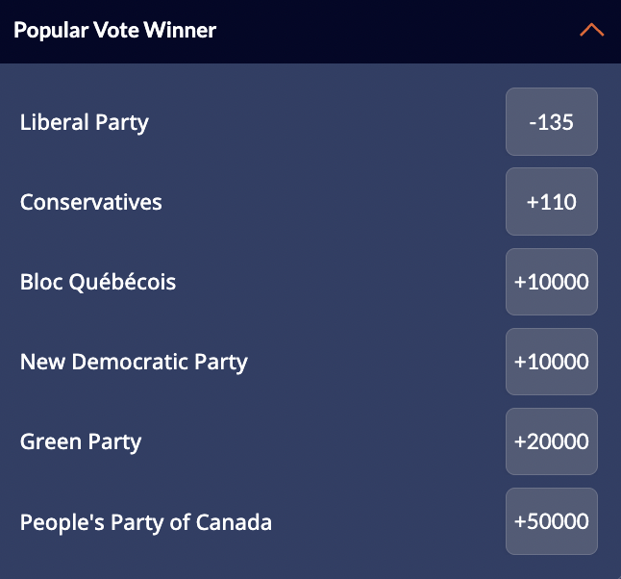Pick Bloc Québécois +10000 odds button

click(x=552, y=282)
